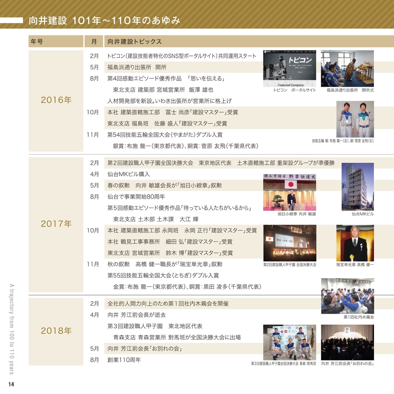Image resolution: width=394 pixels, height=394 pixels.
Task: Click the 第2回建設職人甲子園 全国決勝大会 photo
Action: pyautogui.click(x=289, y=243)
